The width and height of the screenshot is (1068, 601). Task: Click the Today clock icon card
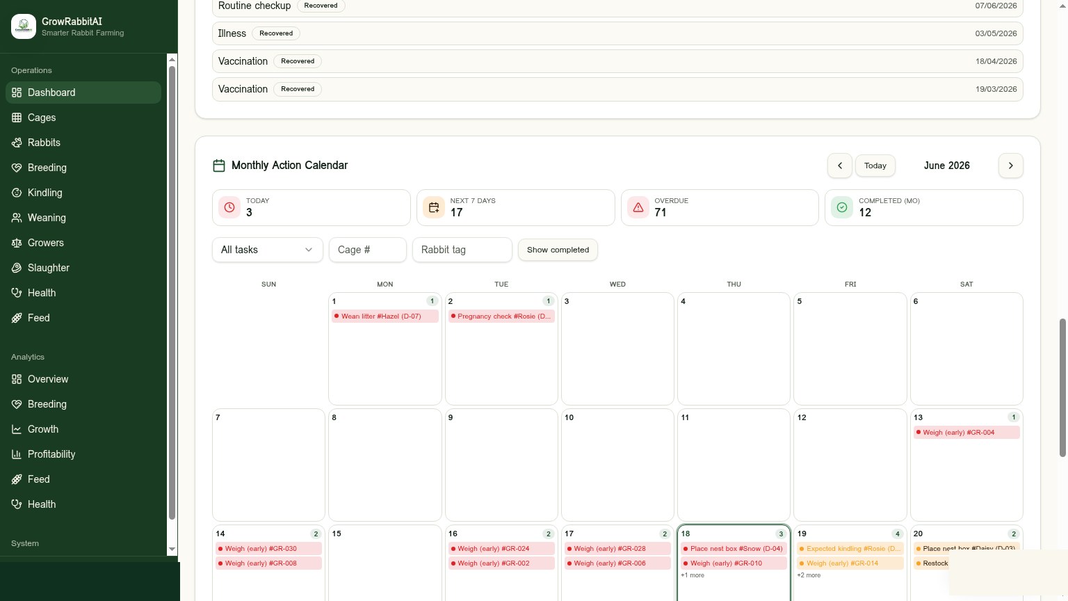[x=229, y=207]
